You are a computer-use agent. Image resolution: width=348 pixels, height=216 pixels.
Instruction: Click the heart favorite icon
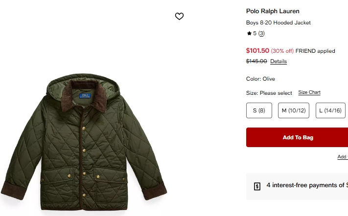179,16
